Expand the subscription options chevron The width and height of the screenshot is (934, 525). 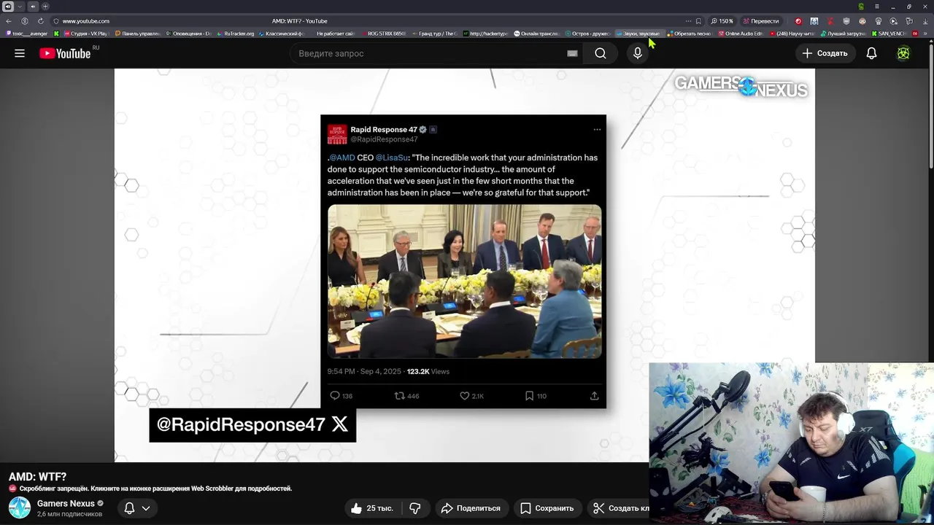[146, 508]
